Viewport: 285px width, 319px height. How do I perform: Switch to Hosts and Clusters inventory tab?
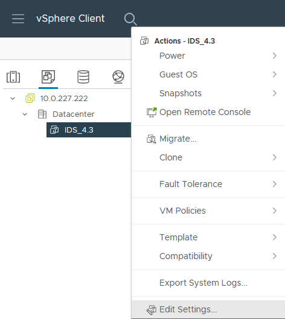[13, 77]
